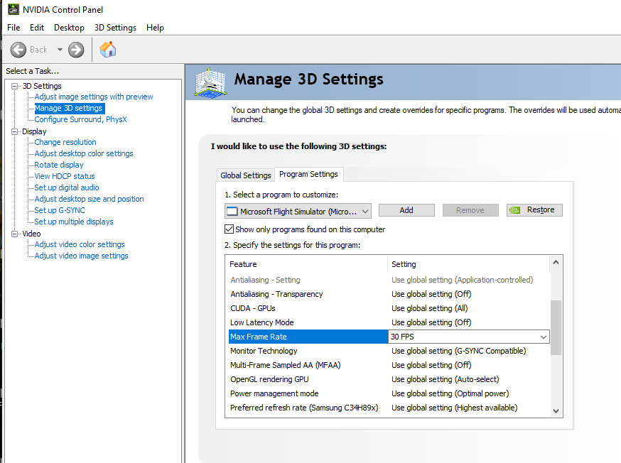Open the Help menu
The height and width of the screenshot is (463, 621).
pos(155,28)
